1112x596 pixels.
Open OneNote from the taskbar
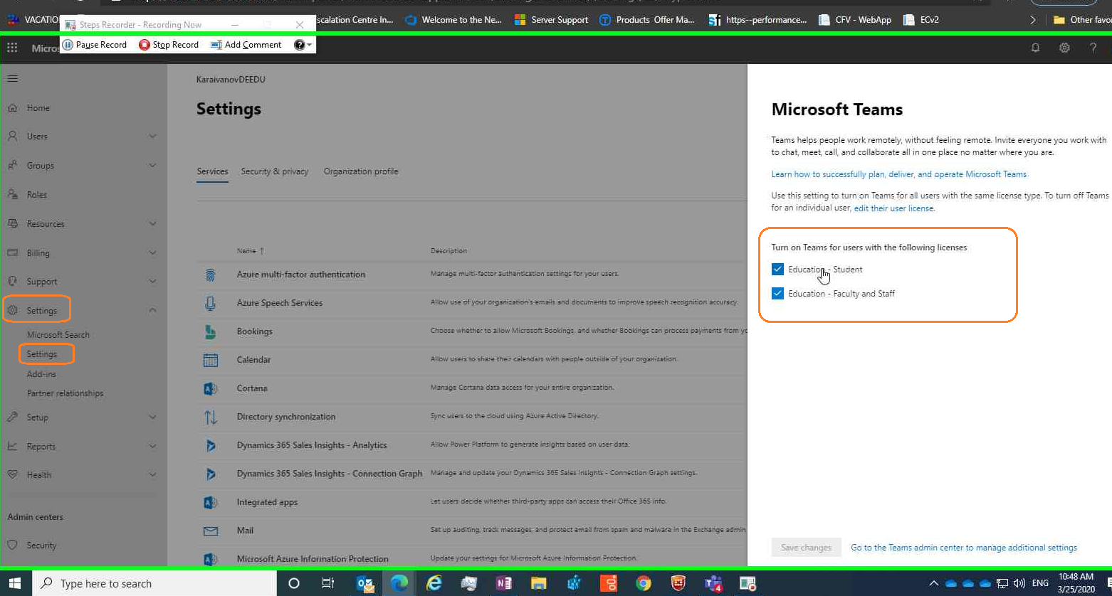pos(504,583)
